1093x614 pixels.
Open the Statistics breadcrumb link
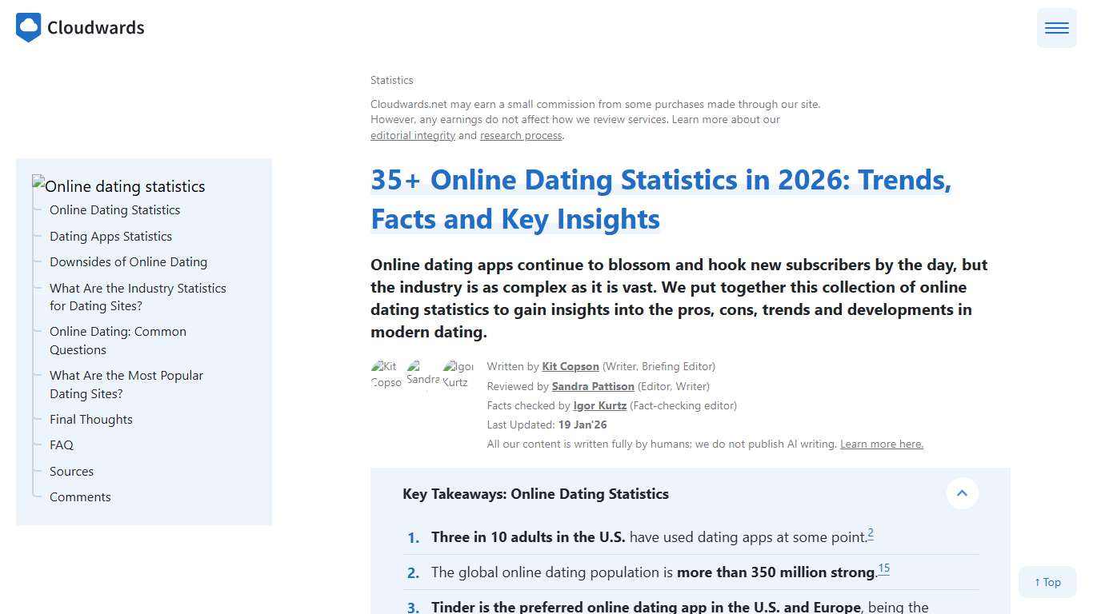click(391, 80)
